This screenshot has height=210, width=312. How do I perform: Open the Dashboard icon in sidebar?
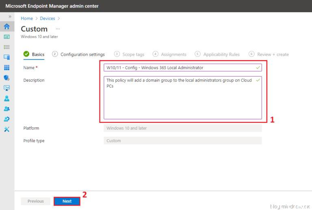click(7, 37)
